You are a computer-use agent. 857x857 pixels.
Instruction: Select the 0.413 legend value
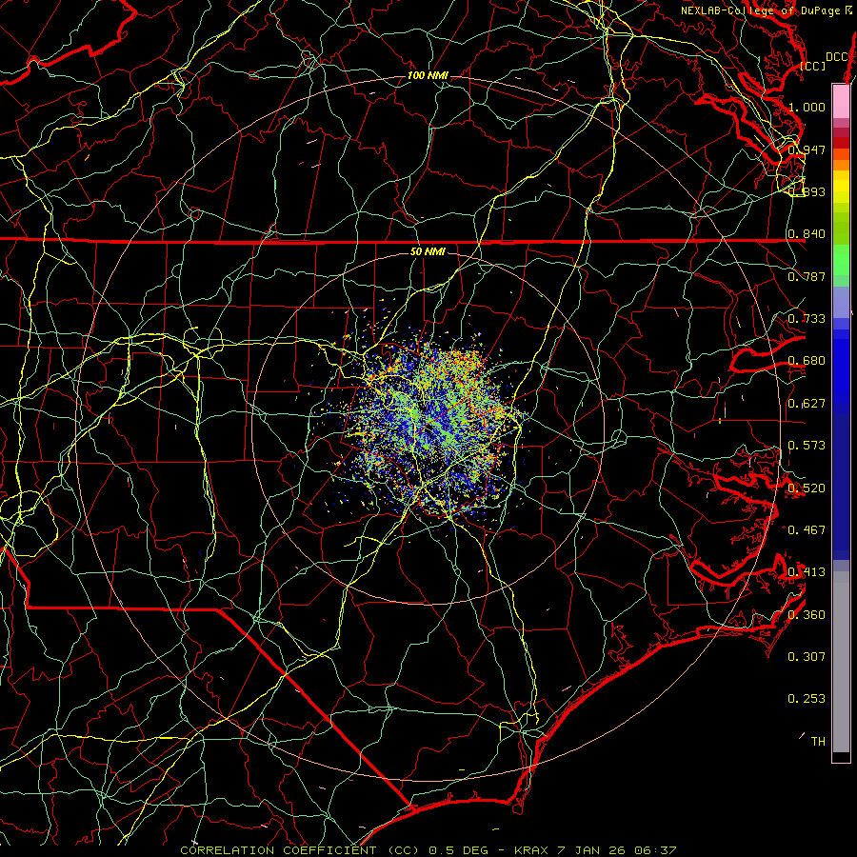[807, 572]
